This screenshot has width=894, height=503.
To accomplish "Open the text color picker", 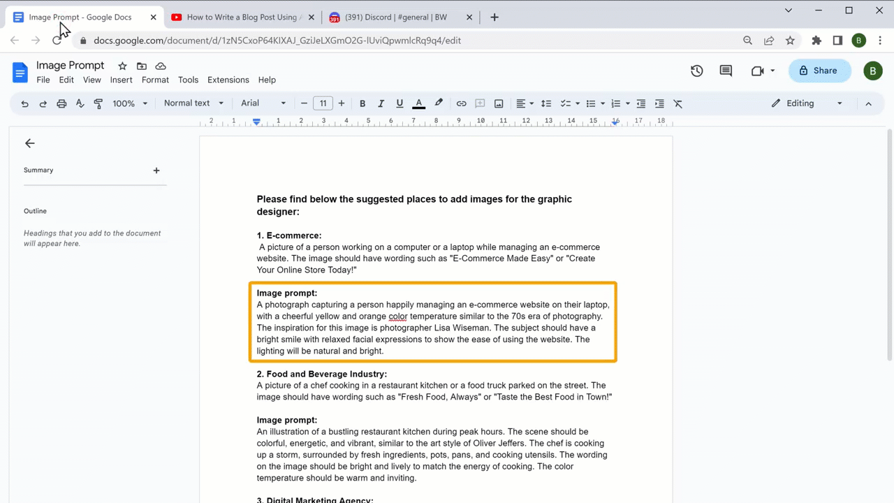I will [418, 103].
